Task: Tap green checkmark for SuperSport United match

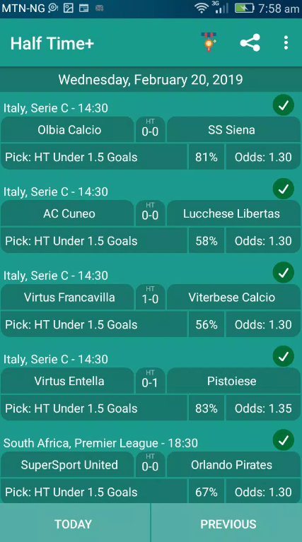Action: 284,440
